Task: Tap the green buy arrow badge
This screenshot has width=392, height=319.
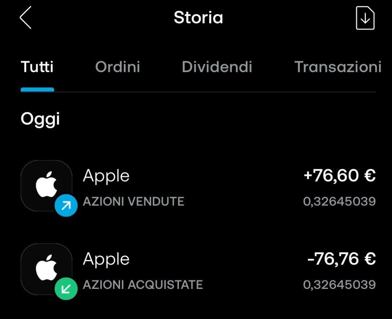Action: click(x=66, y=289)
